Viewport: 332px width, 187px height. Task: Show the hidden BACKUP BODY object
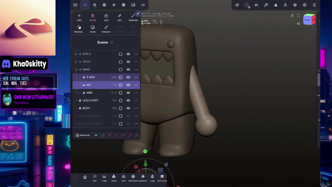tap(128, 124)
